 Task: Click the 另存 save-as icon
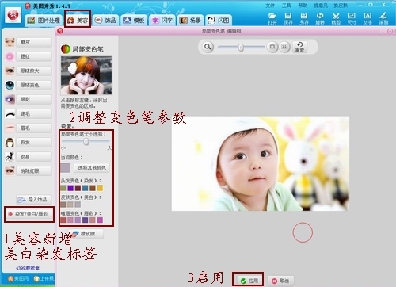click(304, 19)
